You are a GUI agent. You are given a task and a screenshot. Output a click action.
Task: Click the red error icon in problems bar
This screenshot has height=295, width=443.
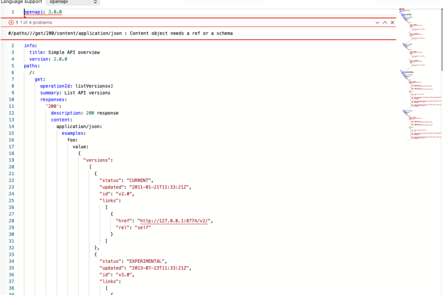(x=11, y=22)
